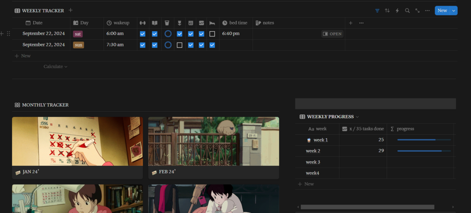
Task: Check the empty bed checkbox in the sat row
Action: (212, 34)
